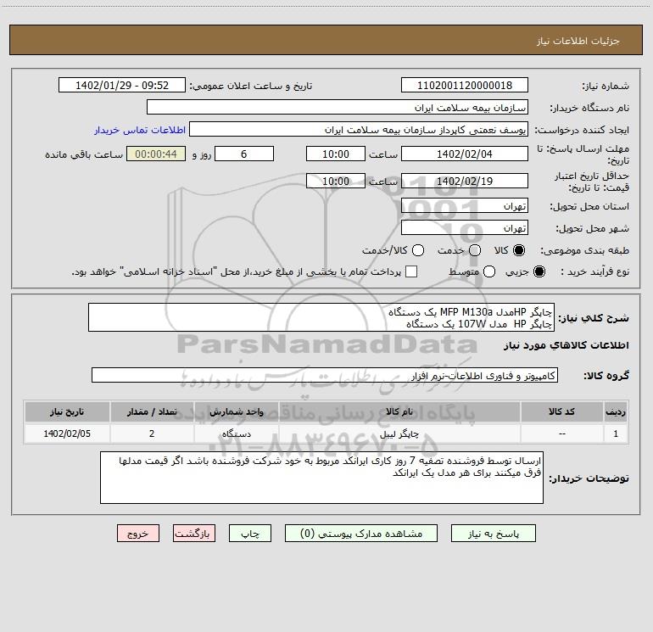This screenshot has height=632, width=653.
Task: Click the price validity date 1402/02/19
Action: click(x=465, y=181)
